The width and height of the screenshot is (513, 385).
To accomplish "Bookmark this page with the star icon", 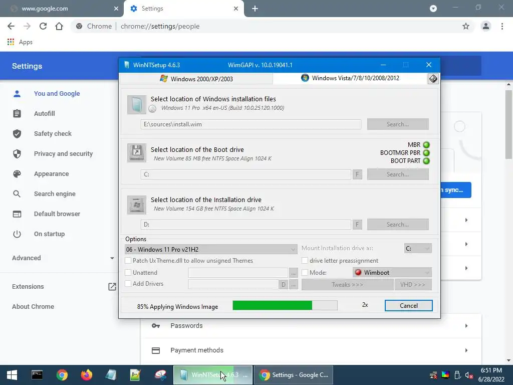I will click(466, 26).
